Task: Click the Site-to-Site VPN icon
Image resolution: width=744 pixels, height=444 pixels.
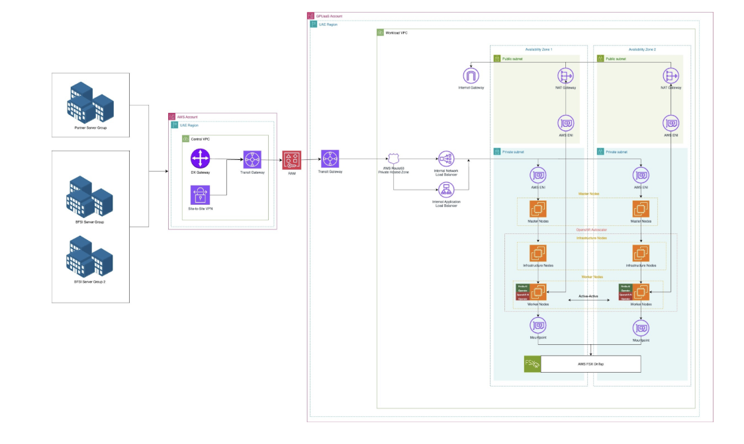Action: coord(201,195)
